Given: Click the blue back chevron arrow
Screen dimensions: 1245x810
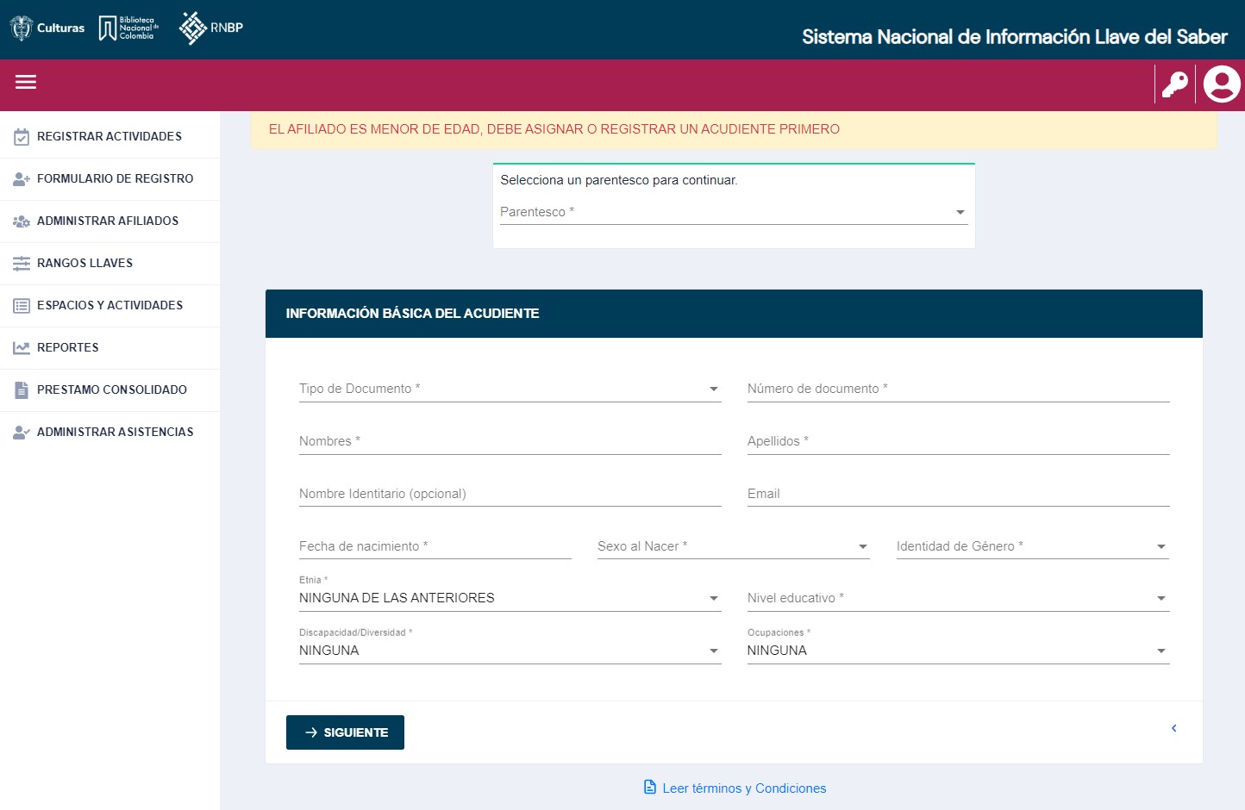Looking at the screenshot, I should coord(1173,728).
